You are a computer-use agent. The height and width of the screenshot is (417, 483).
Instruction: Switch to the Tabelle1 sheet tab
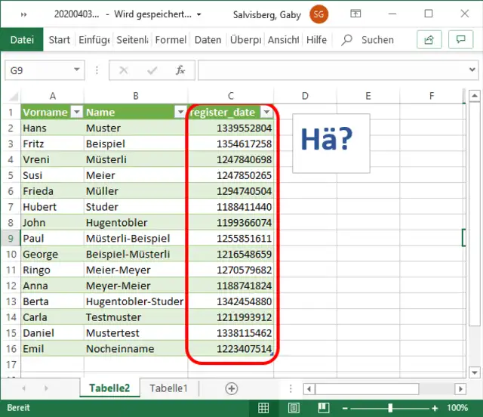tap(168, 388)
